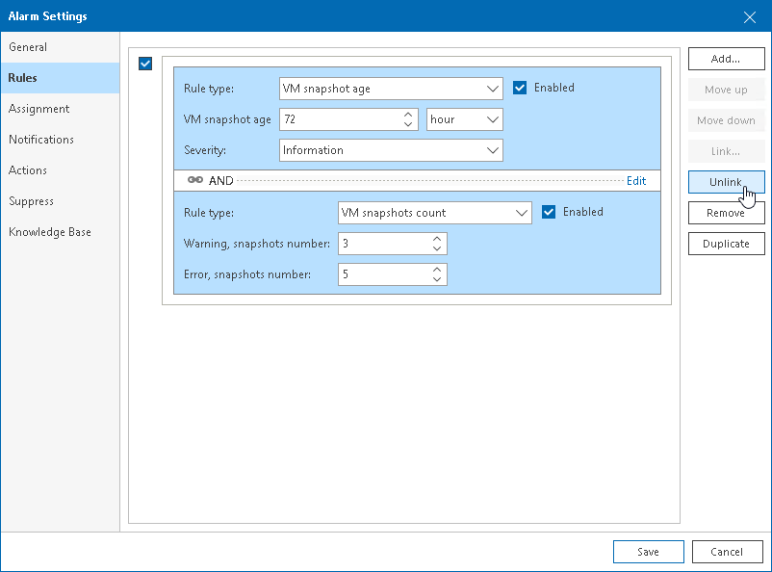772x572 pixels.
Task: Select the Rules tab
Action: coord(60,78)
